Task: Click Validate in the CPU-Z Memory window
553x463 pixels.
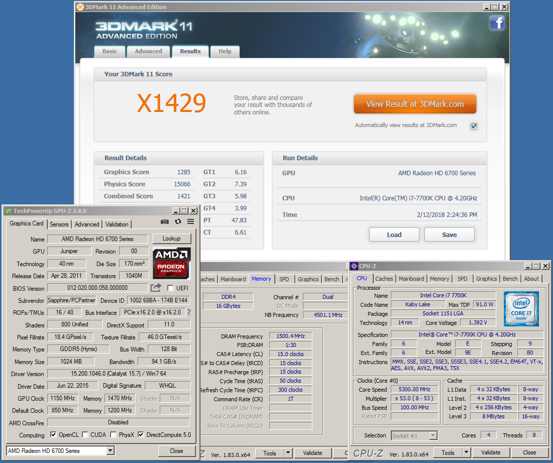Action: 312,453
